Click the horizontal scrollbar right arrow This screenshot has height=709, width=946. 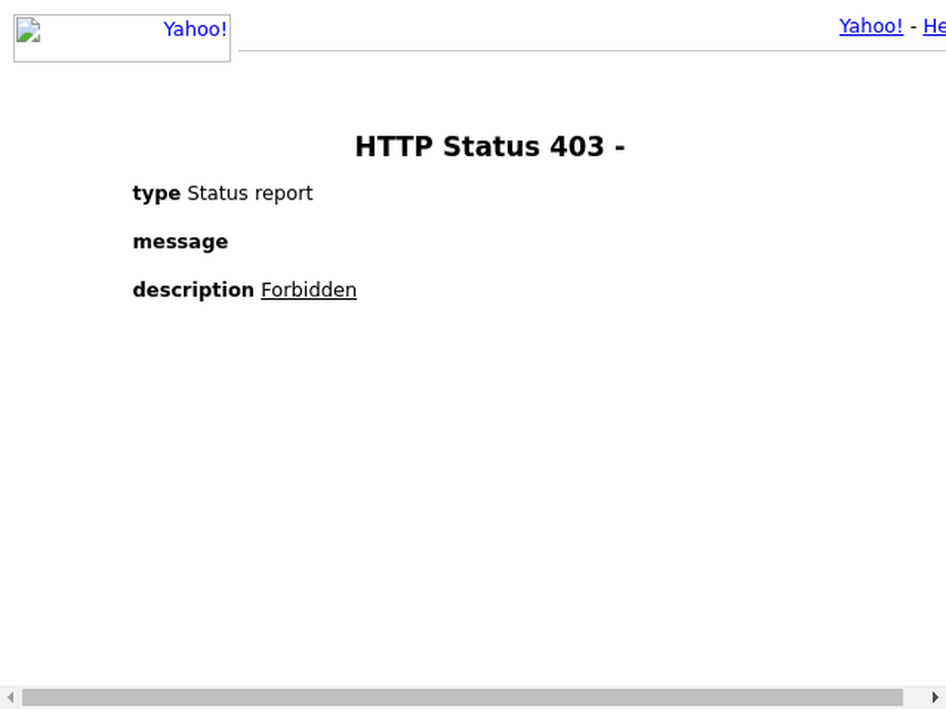click(x=935, y=697)
